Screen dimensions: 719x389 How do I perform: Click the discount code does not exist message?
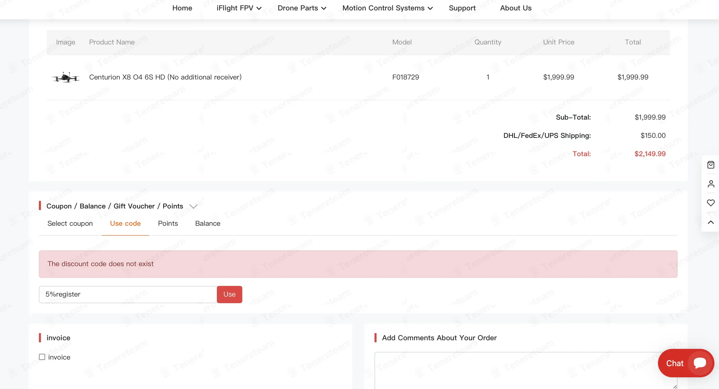pyautogui.click(x=100, y=264)
